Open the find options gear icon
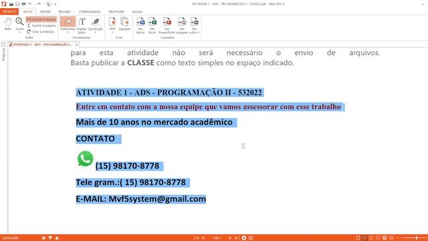Image resolution: width=428 pixels, height=241 pixels. (43, 238)
